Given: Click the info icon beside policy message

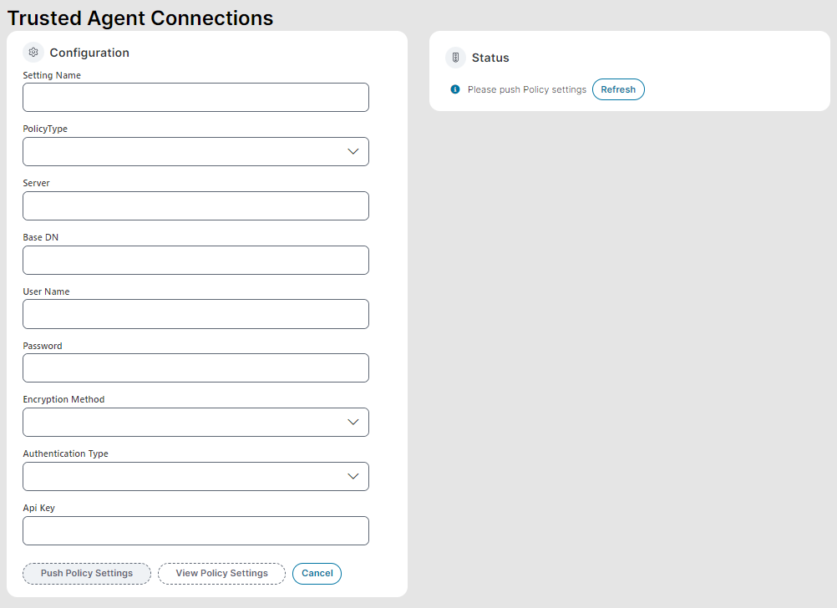Looking at the screenshot, I should click(454, 89).
